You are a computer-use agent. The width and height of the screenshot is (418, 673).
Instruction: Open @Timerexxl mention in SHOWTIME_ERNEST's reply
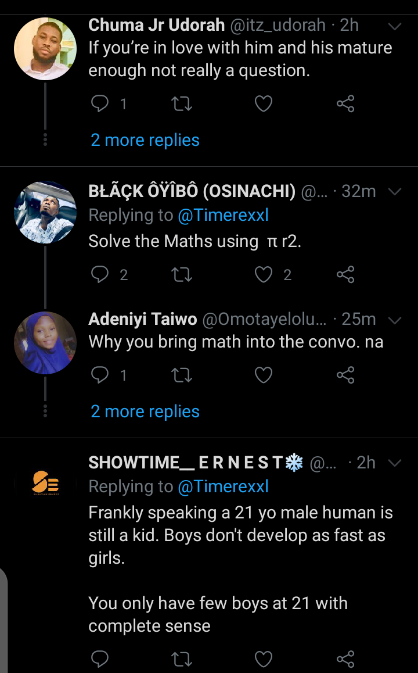(223, 486)
